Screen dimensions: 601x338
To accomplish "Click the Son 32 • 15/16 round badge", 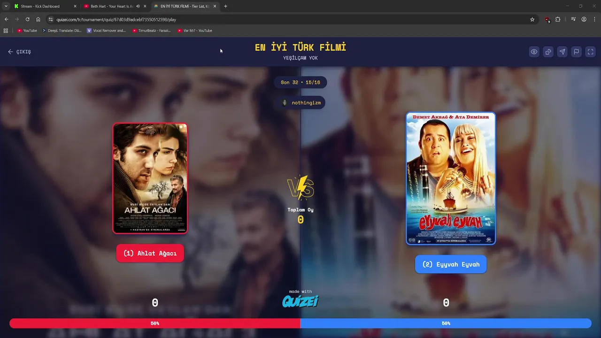I will [300, 82].
